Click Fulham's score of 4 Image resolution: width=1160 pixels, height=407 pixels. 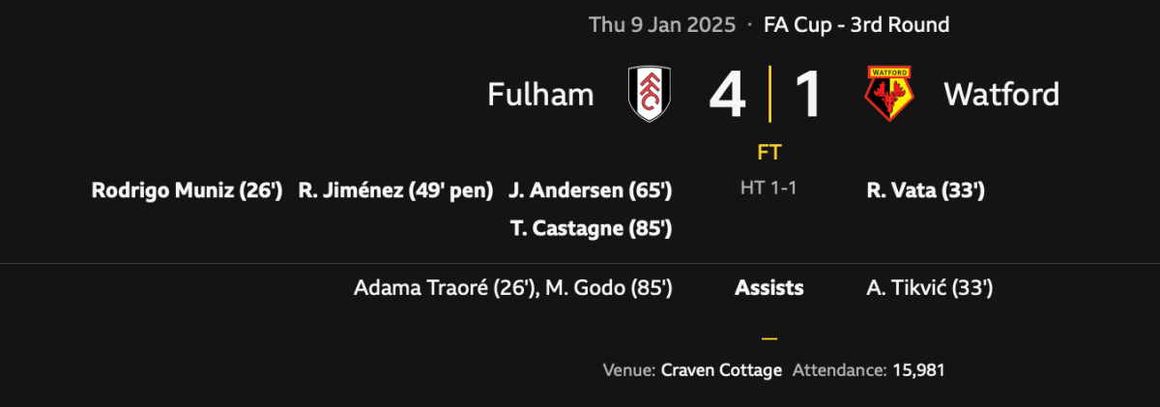[728, 94]
